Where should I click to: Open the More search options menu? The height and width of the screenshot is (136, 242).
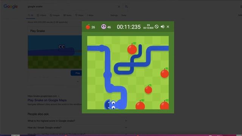point(90,15)
